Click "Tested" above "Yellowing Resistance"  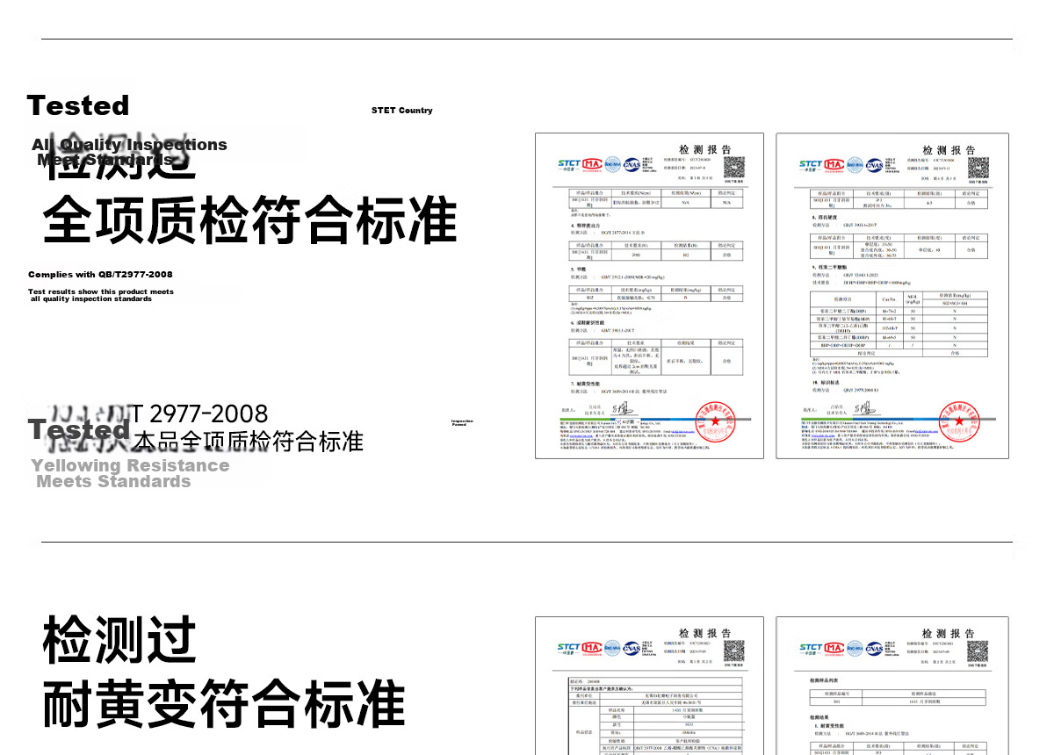tap(79, 429)
